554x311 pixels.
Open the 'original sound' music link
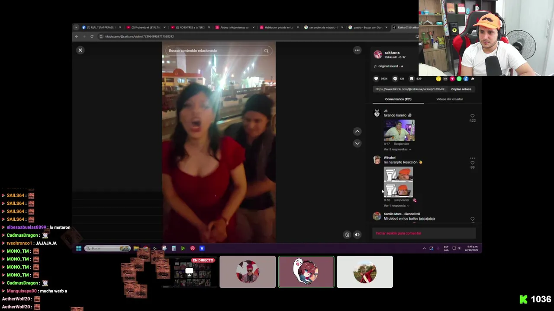(389, 66)
